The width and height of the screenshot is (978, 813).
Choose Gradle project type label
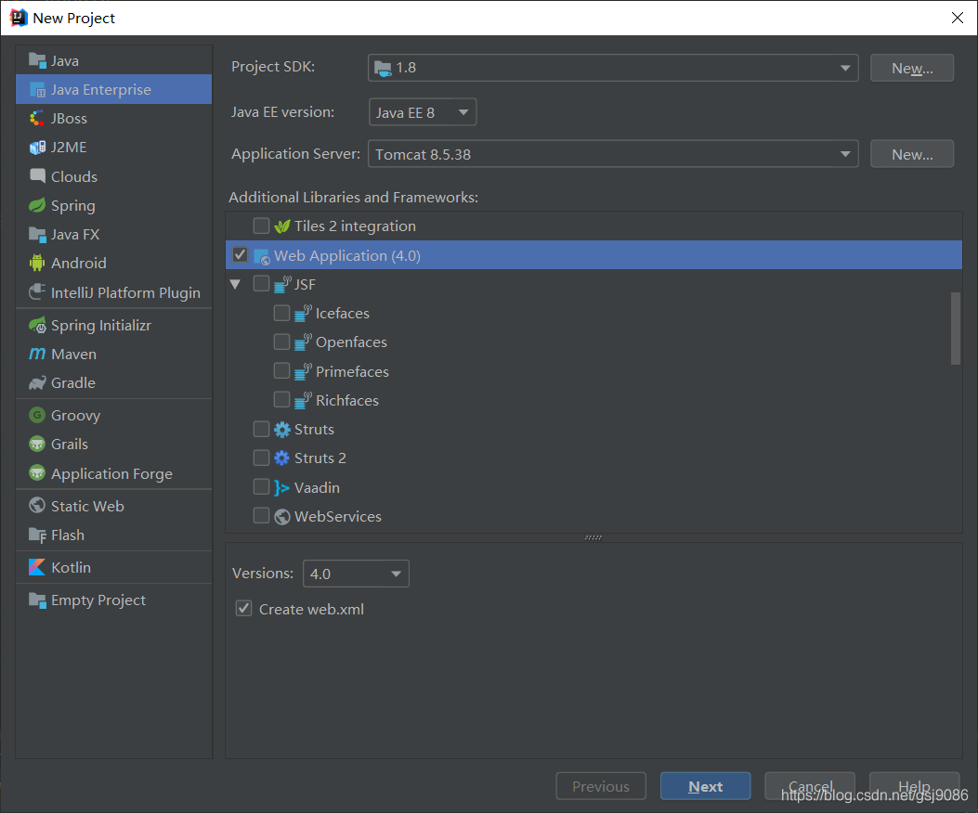point(73,382)
